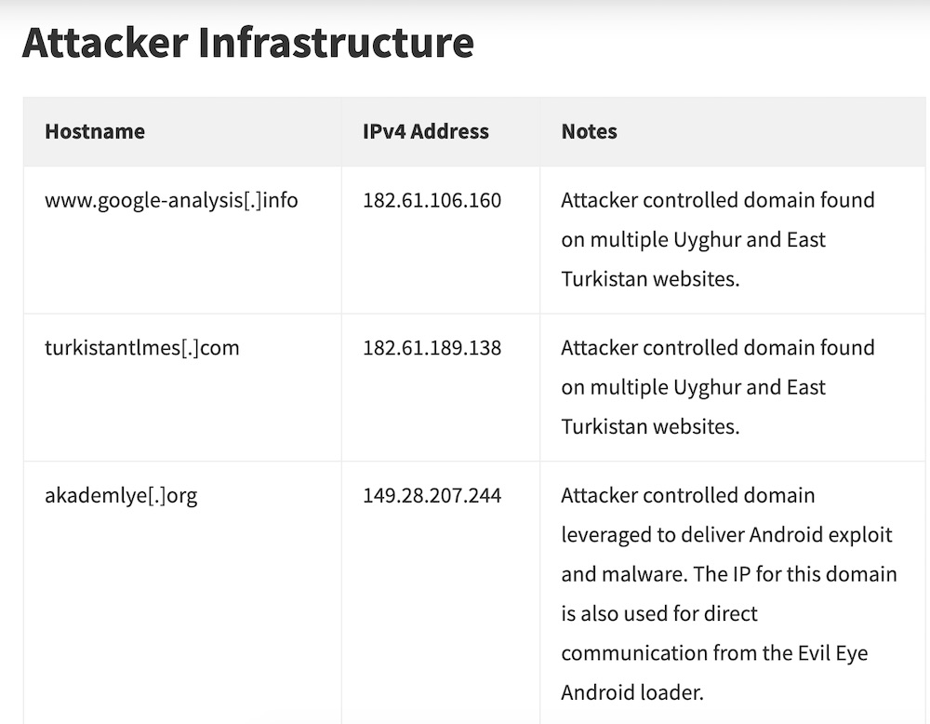This screenshot has width=930, height=724.
Task: Click the turkistantlmes row notes text
Action: (718, 387)
